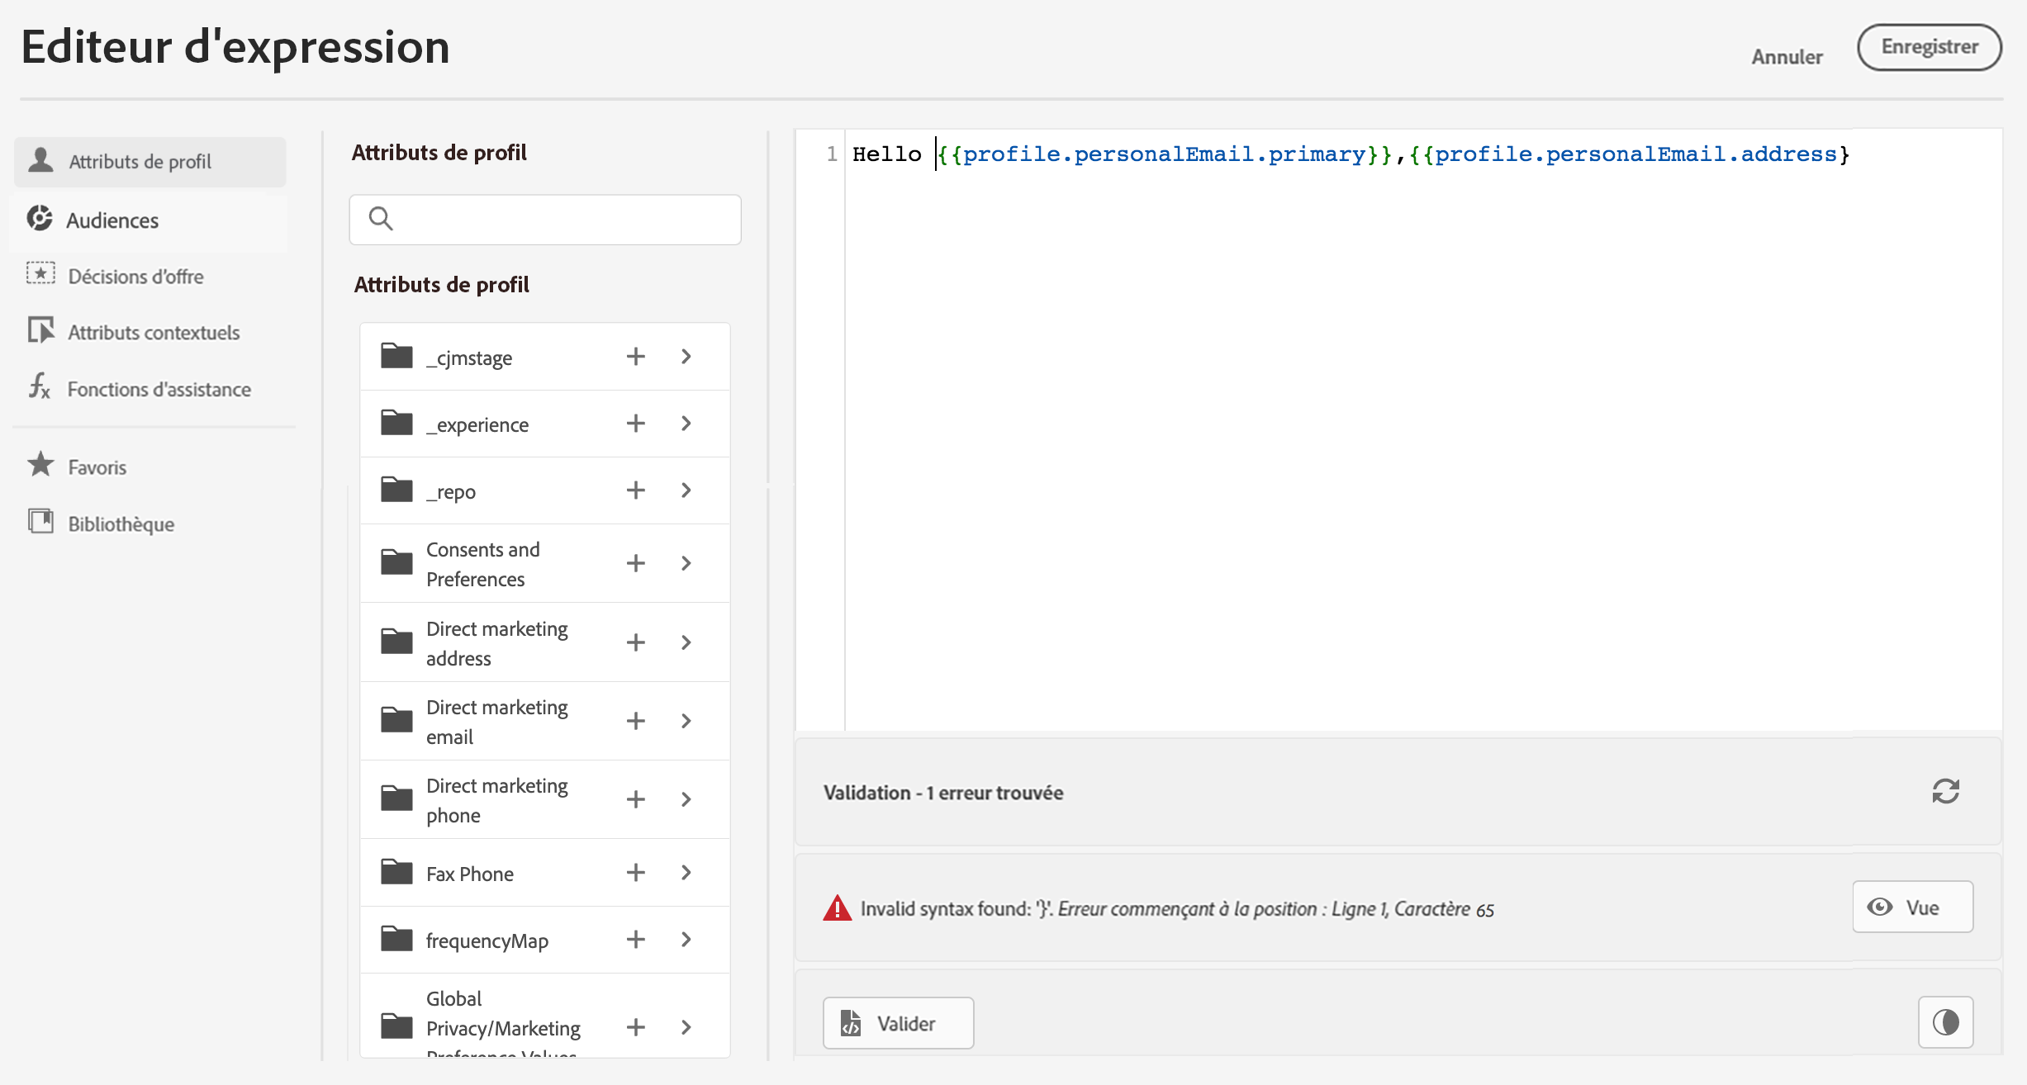
Task: Click the profile attributes search field
Action: [545, 220]
